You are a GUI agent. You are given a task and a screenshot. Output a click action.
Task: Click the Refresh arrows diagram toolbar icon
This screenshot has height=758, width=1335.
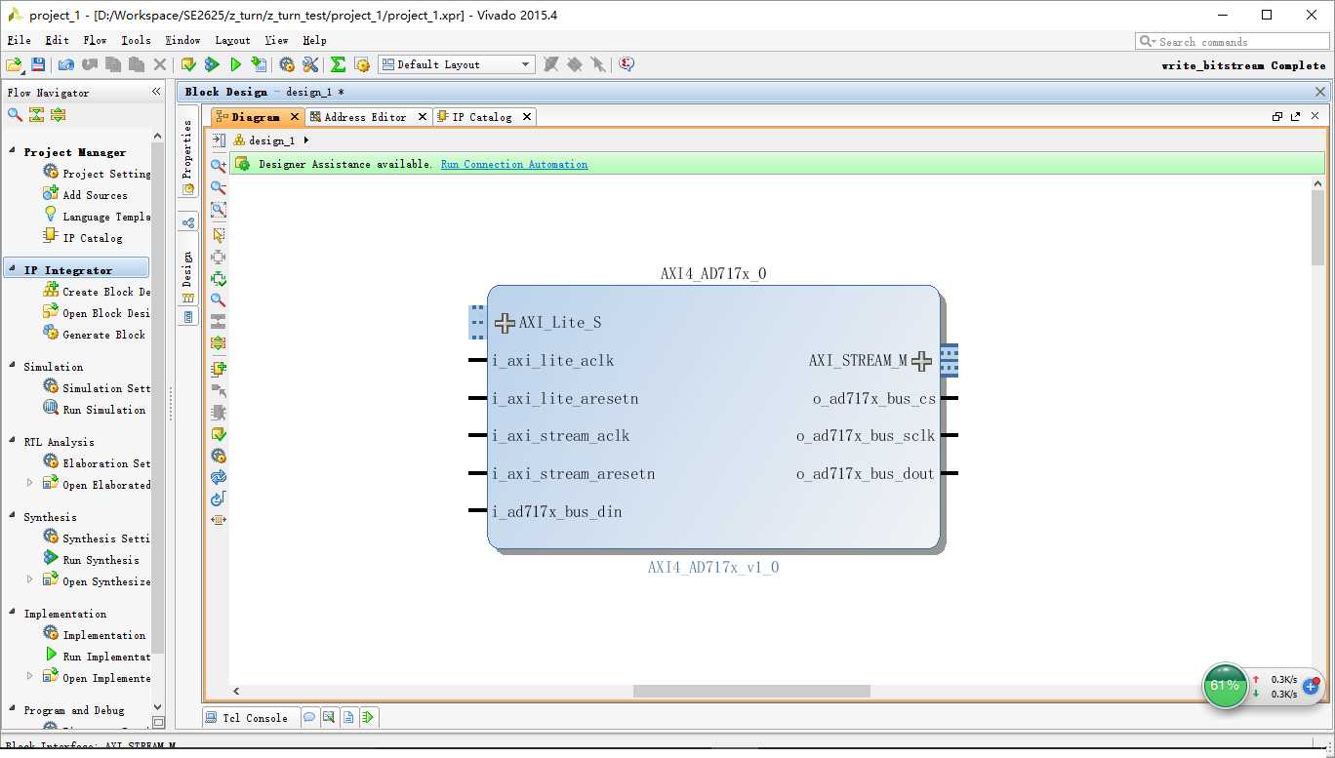coord(219,477)
